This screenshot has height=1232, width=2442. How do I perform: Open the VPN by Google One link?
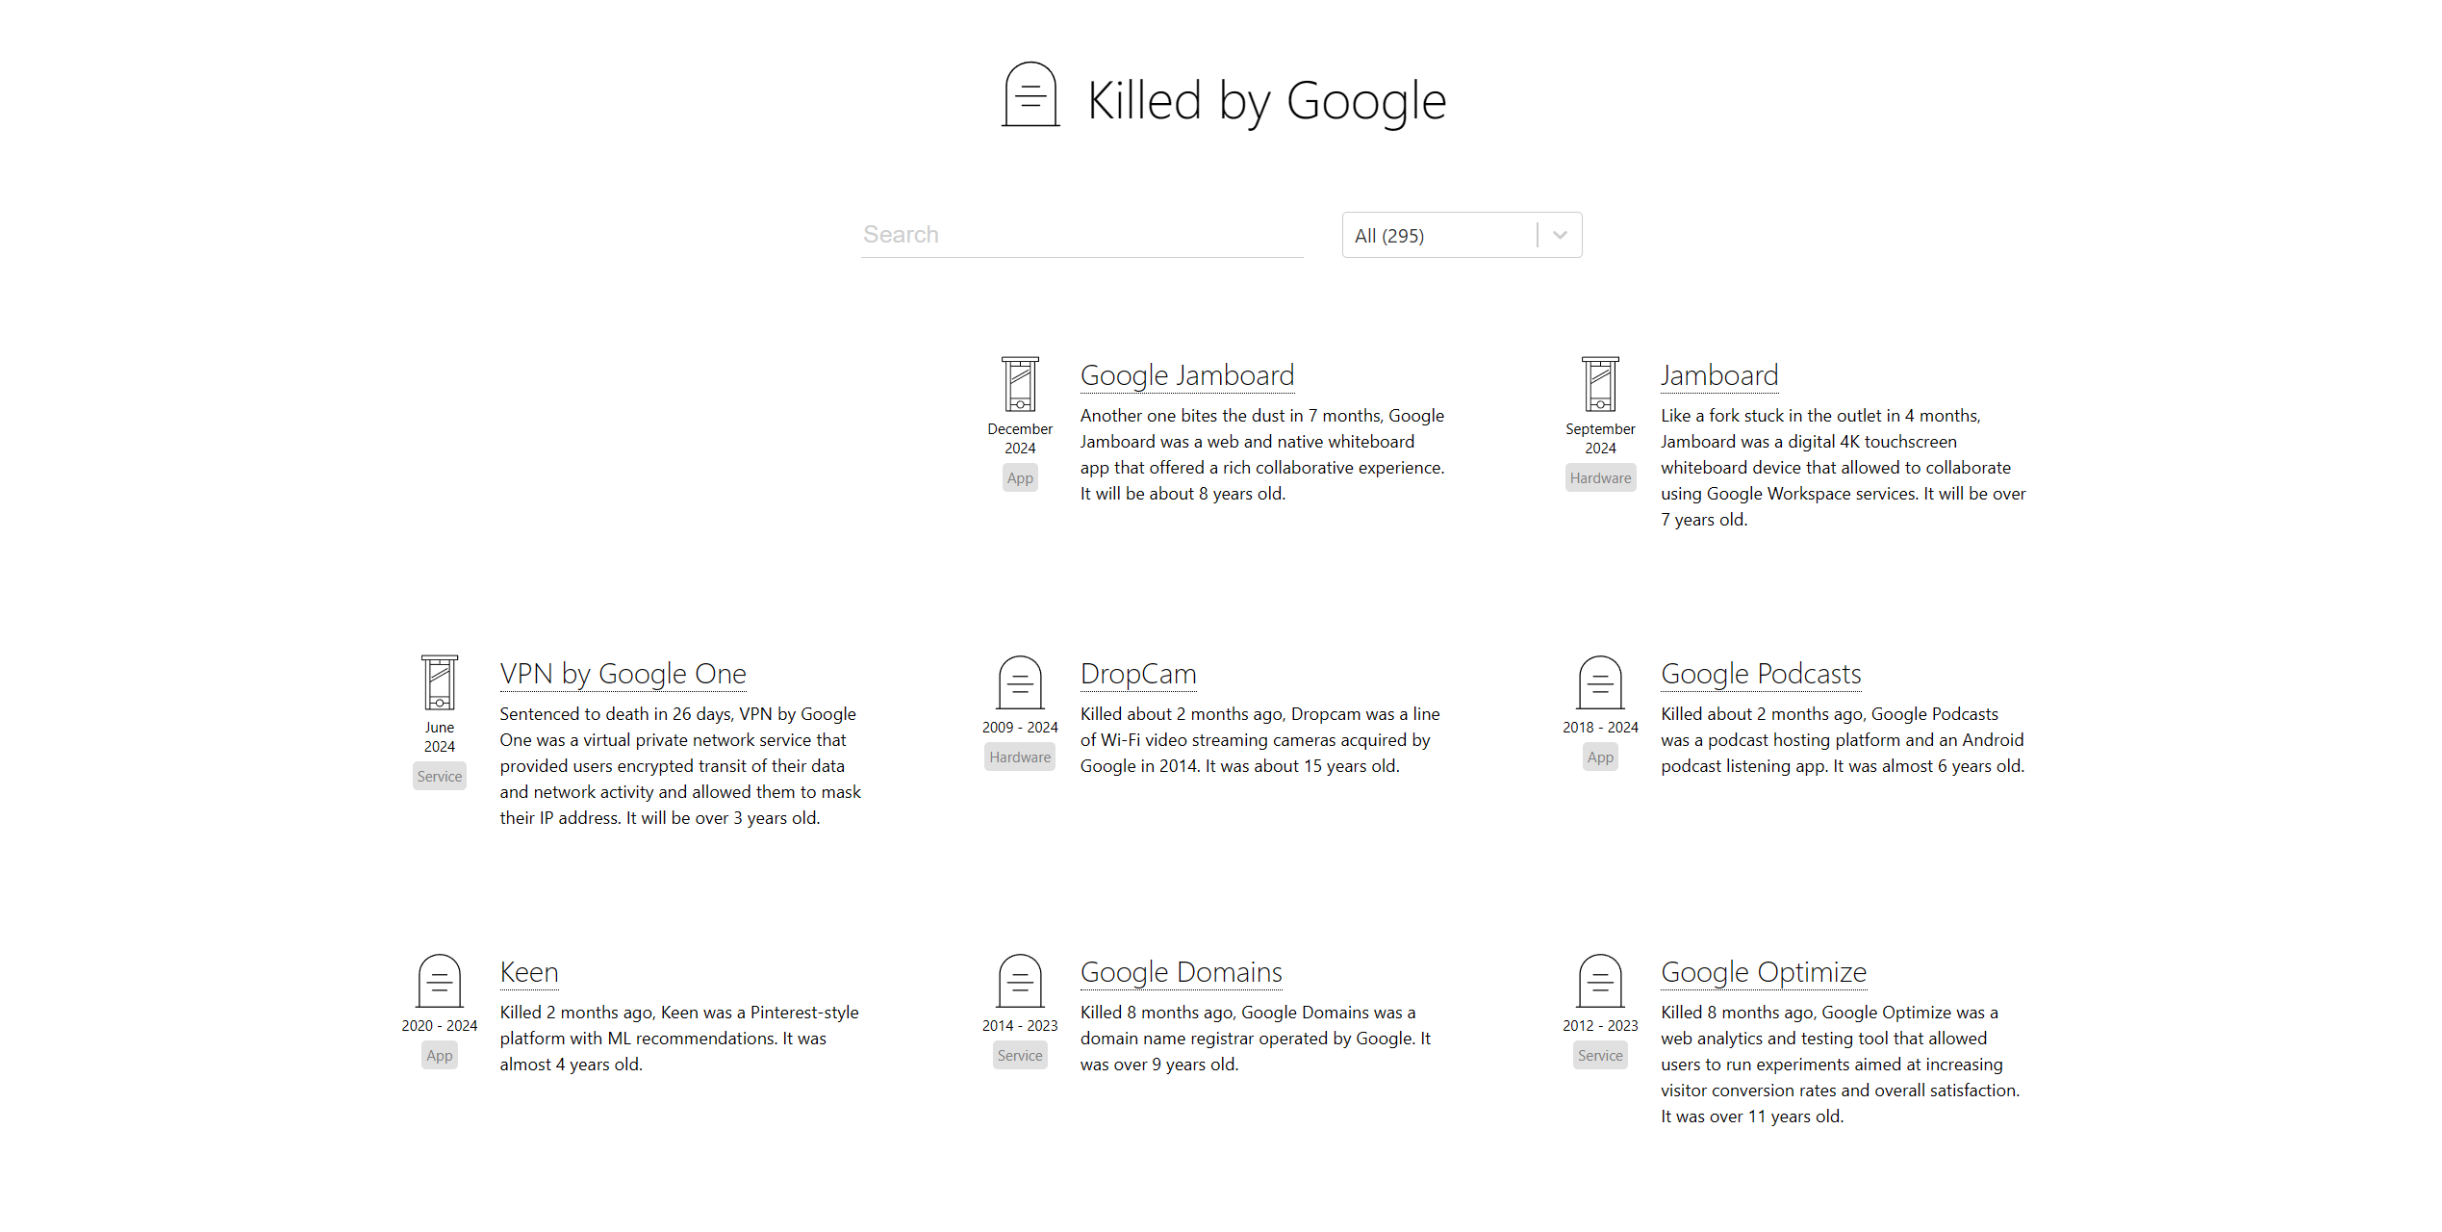click(623, 674)
